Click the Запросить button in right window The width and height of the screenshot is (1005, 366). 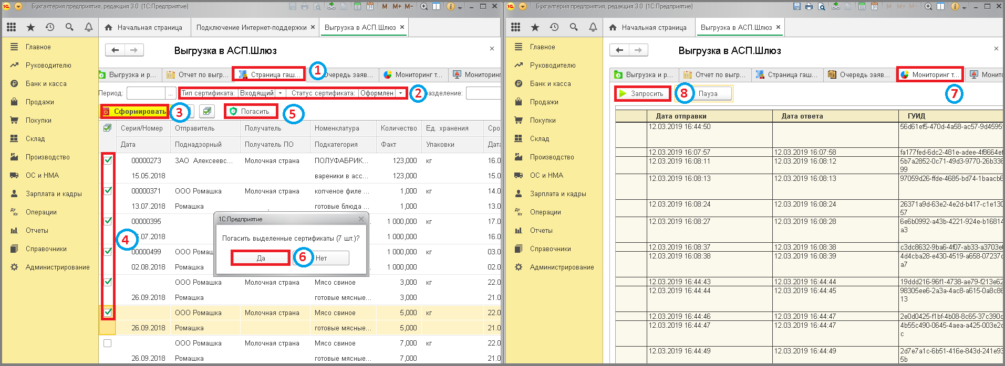click(643, 93)
